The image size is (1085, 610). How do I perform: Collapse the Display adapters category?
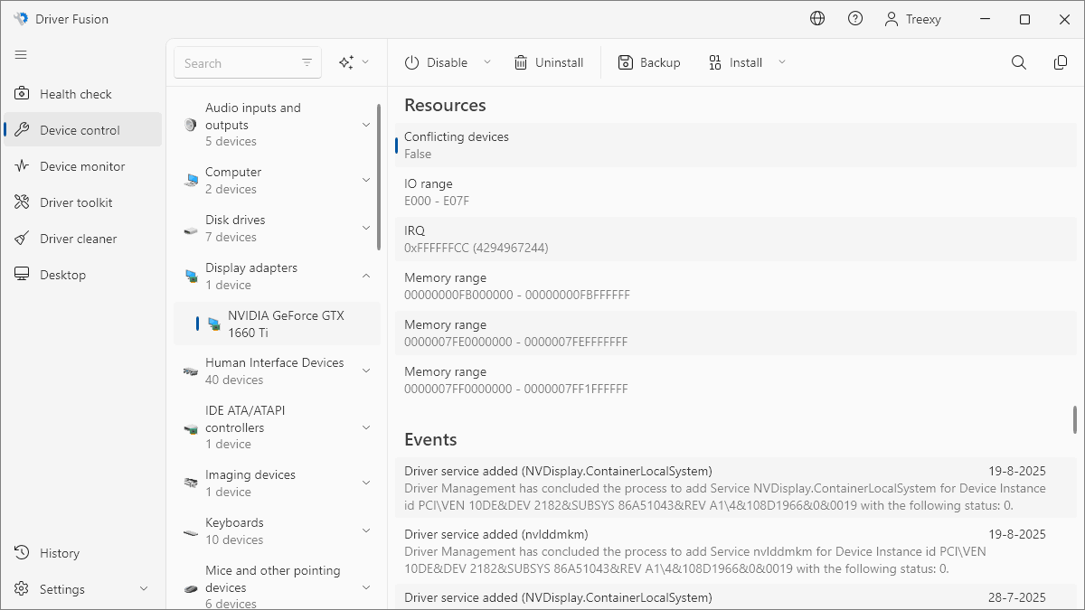(366, 276)
